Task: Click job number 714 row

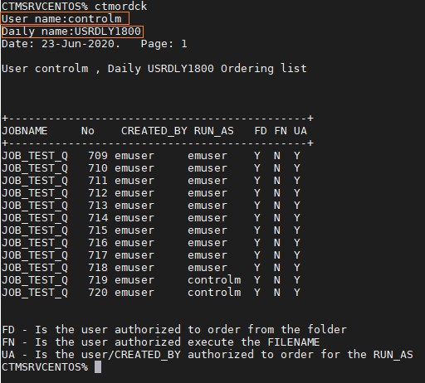Action: click(151, 218)
